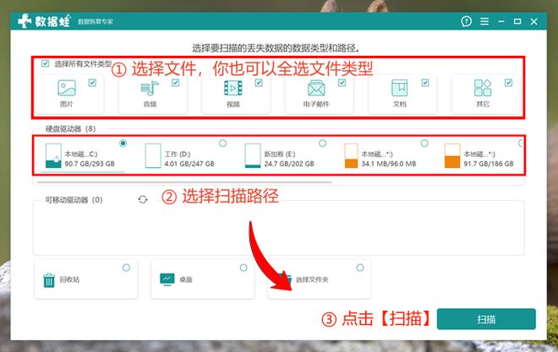Viewport: 558px width, 352px height.
Task: Click the 工作 (D:) drive icon
Action: point(153,155)
